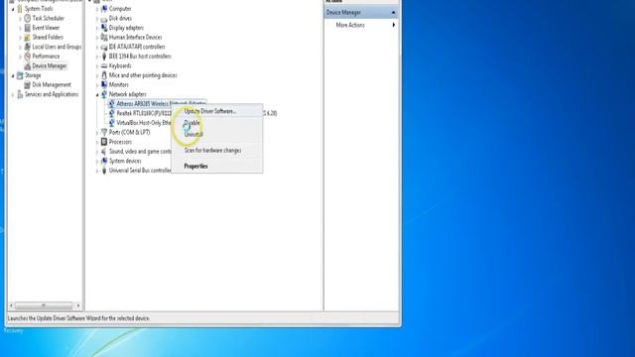Screen dimensions: 635x357
Task: Click the System Tools icon
Action: pos(20,9)
